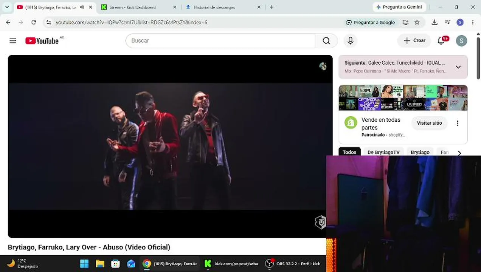Image resolution: width=481 pixels, height=272 pixels.
Task: Switch to the kick.com popout taskbar window
Action: (231, 264)
